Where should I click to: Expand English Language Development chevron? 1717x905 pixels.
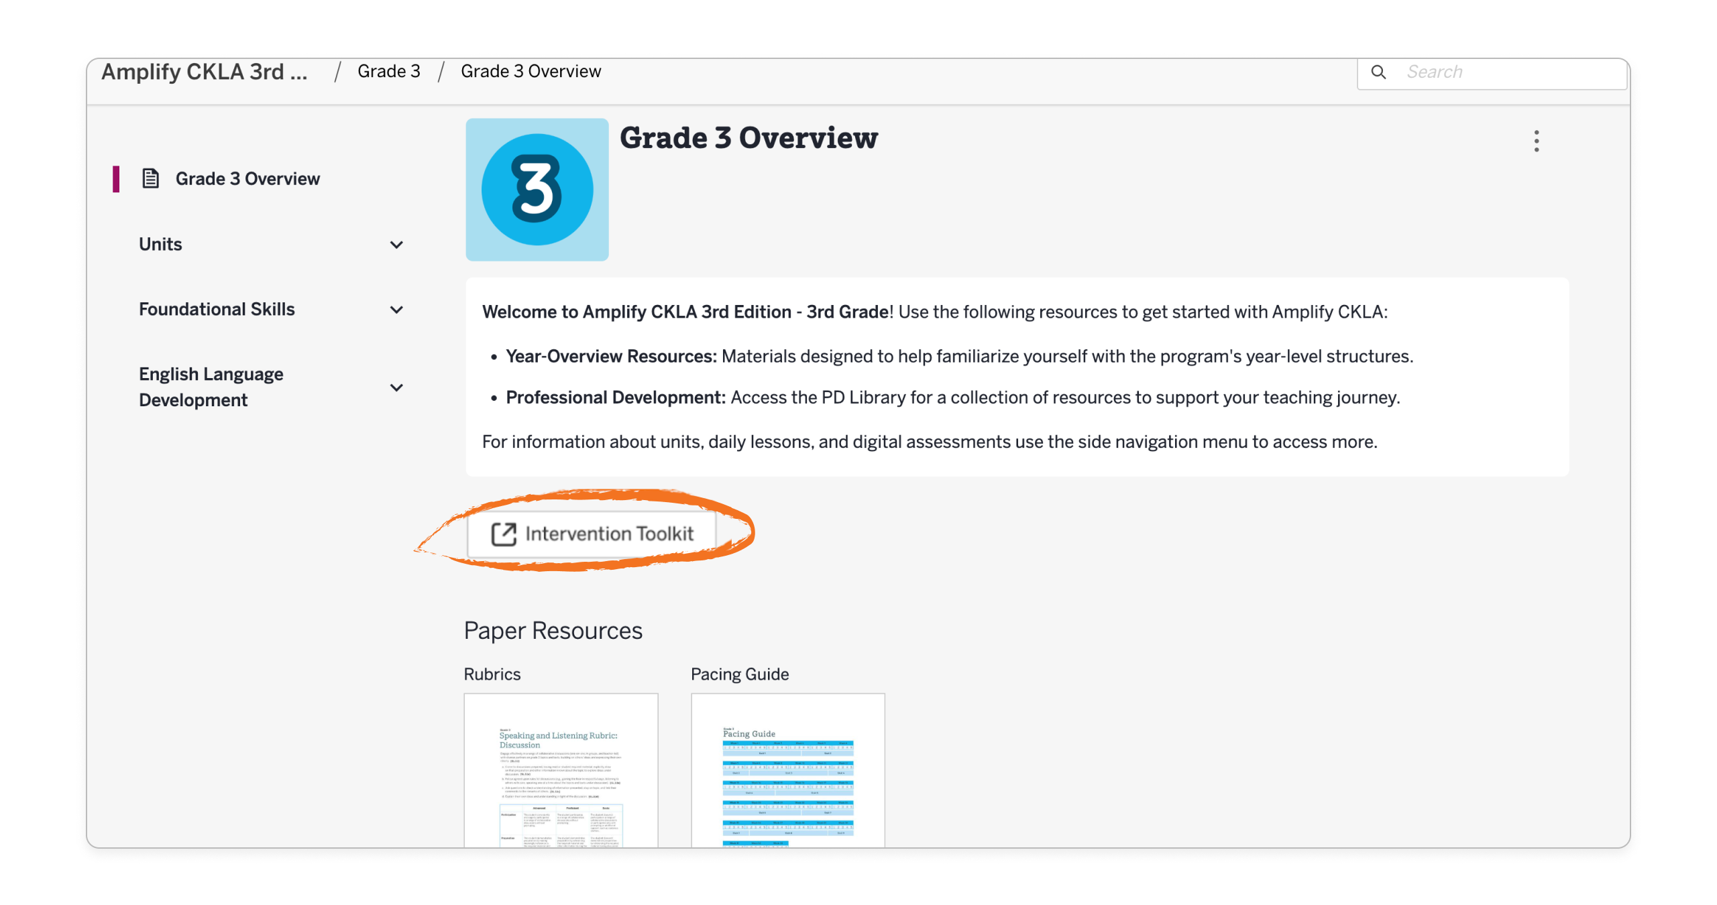pyautogui.click(x=396, y=387)
